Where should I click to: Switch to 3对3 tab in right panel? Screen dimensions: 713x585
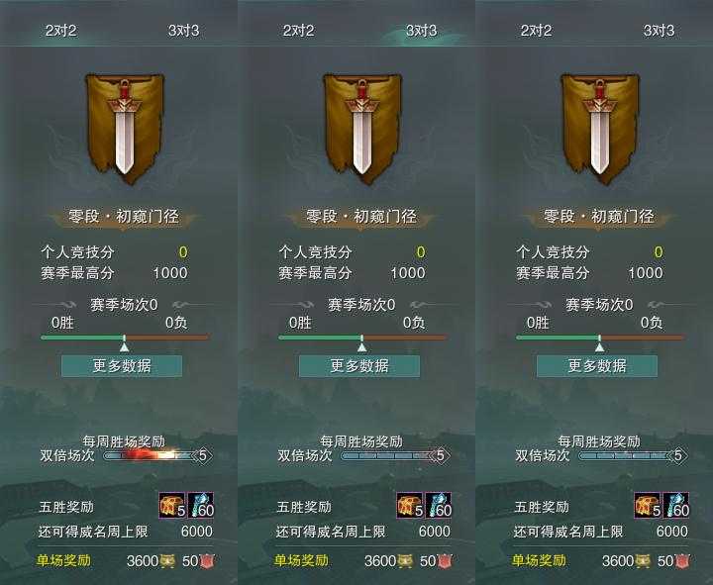tap(660, 31)
